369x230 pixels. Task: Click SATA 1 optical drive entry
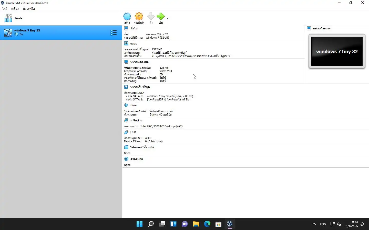pos(168,99)
